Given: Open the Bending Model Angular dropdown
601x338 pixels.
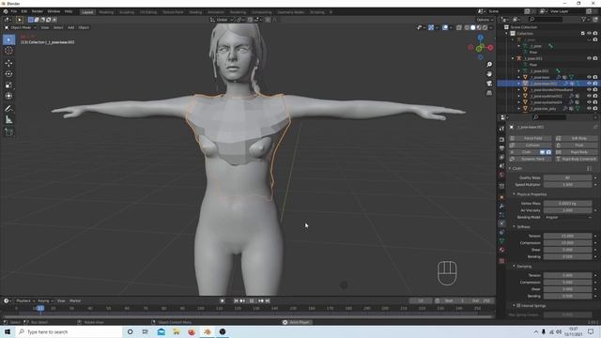Looking at the screenshot, I should [x=568, y=217].
